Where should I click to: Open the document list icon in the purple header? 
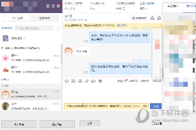53,6
